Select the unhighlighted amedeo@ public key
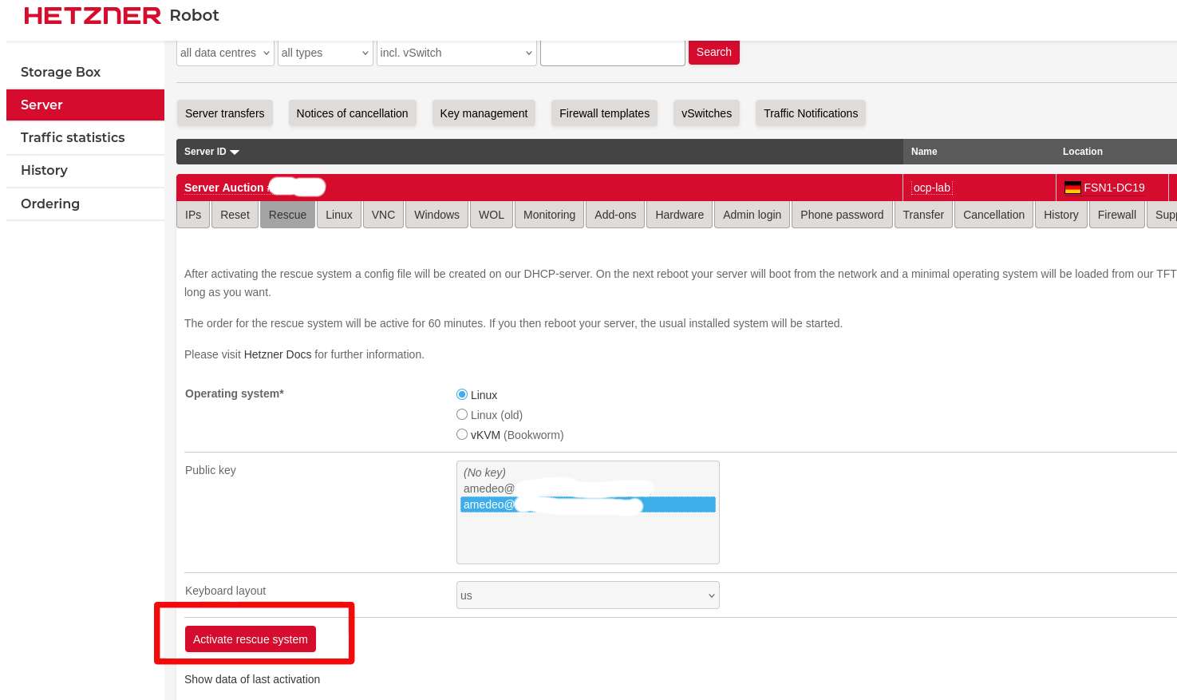 click(x=588, y=488)
